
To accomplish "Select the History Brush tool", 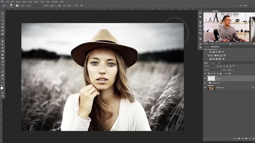I will point(2,44).
